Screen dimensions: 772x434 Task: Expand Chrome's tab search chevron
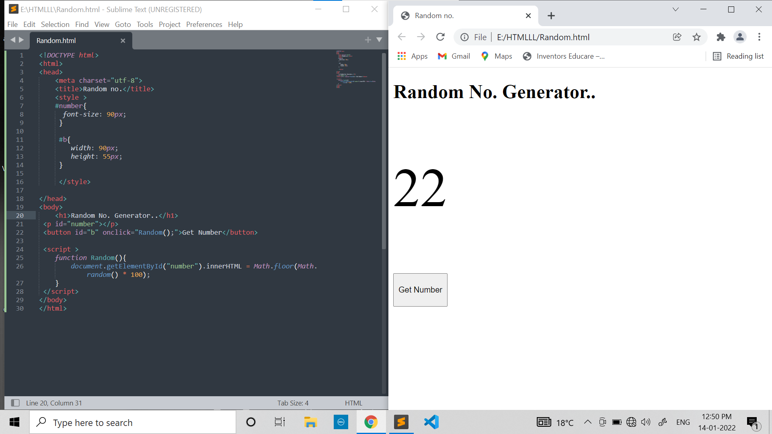(675, 9)
